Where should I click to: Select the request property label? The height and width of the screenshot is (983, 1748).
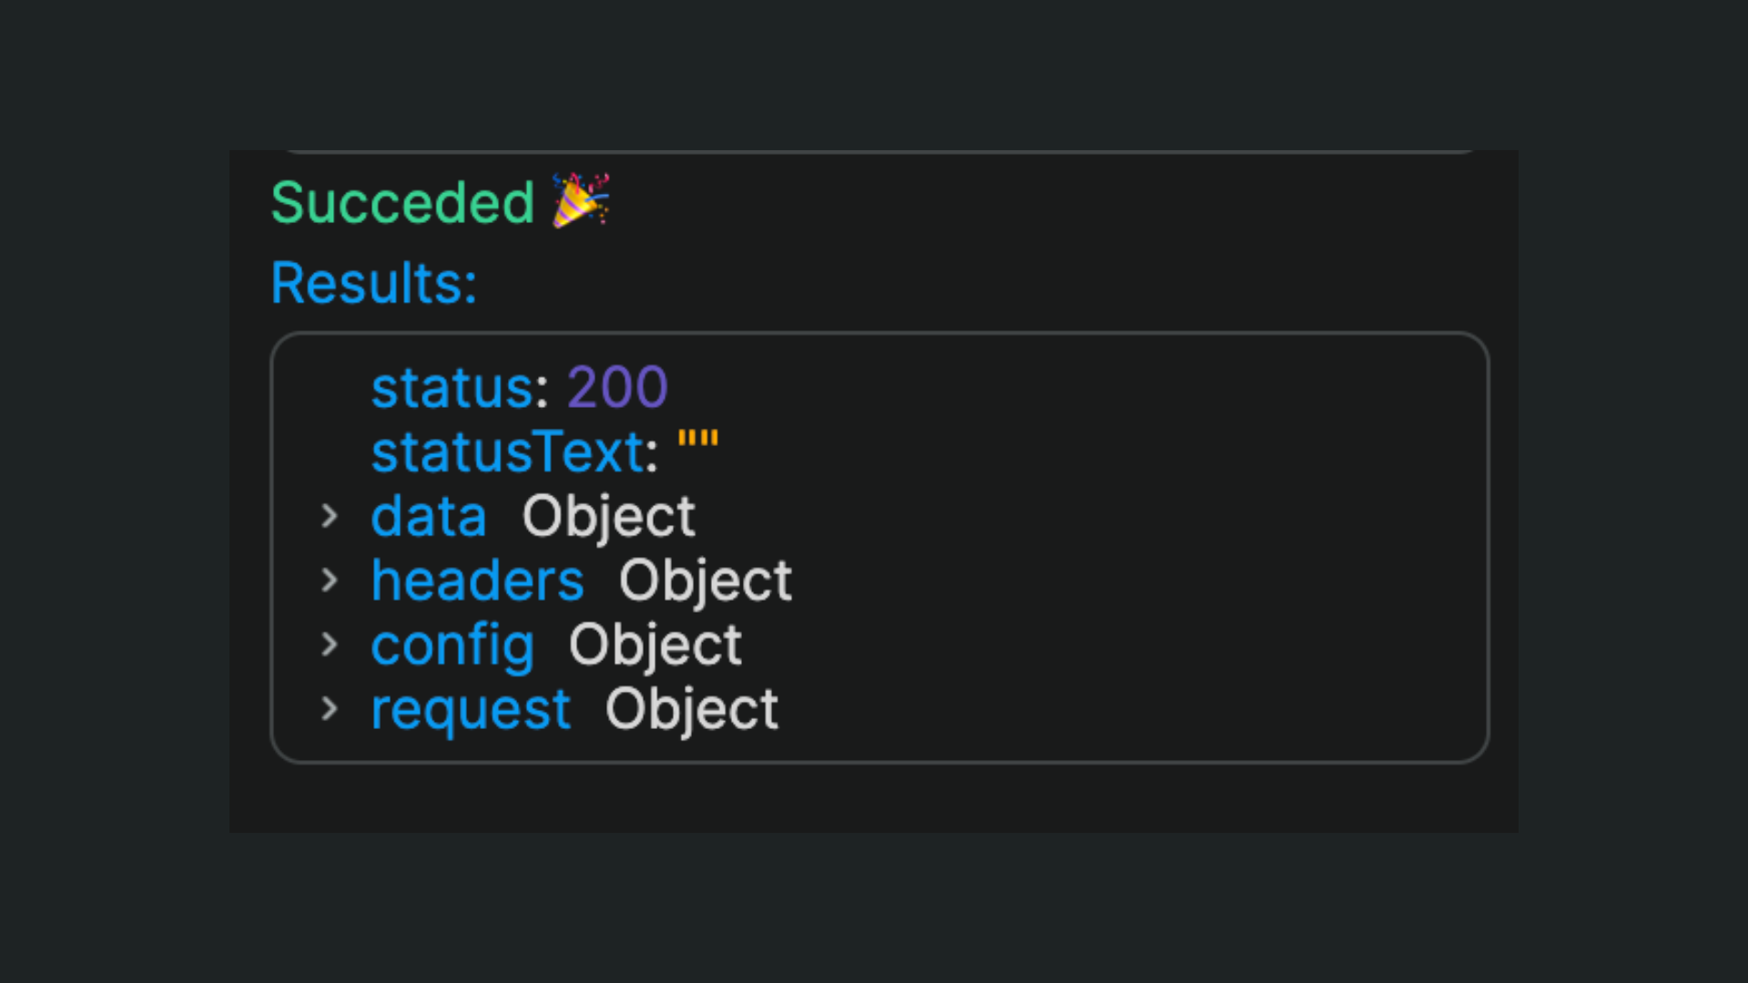470,708
